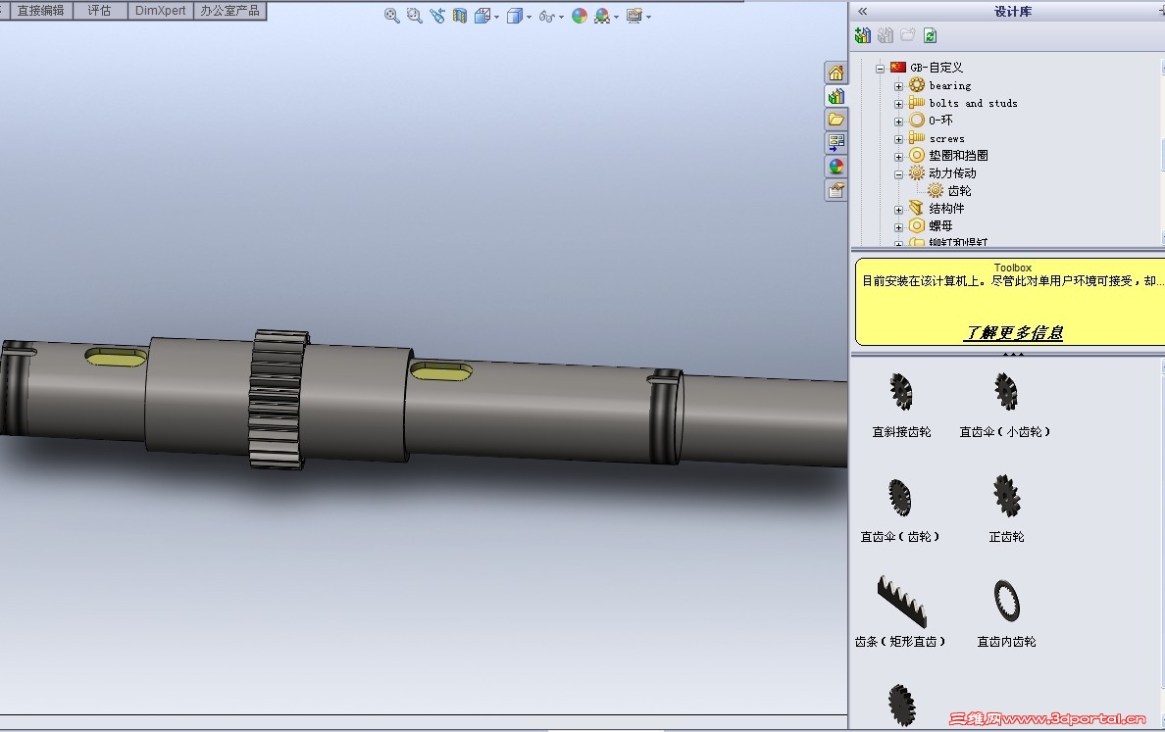The image size is (1165, 732).
Task: Open Appearances color ball task pane tab
Action: (x=836, y=167)
